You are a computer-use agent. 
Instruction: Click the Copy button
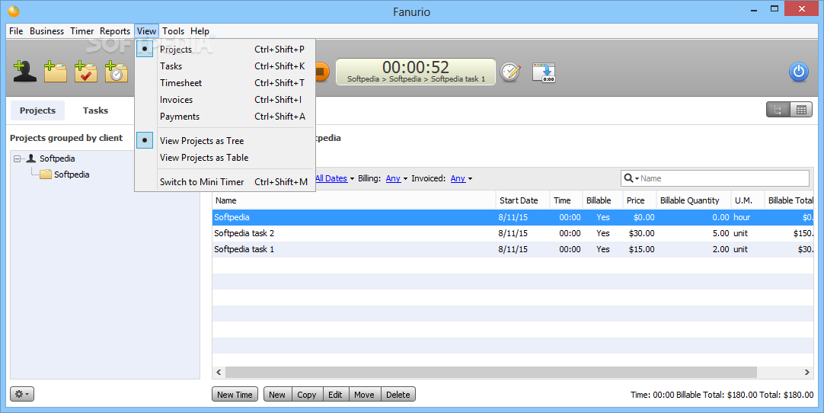point(306,395)
